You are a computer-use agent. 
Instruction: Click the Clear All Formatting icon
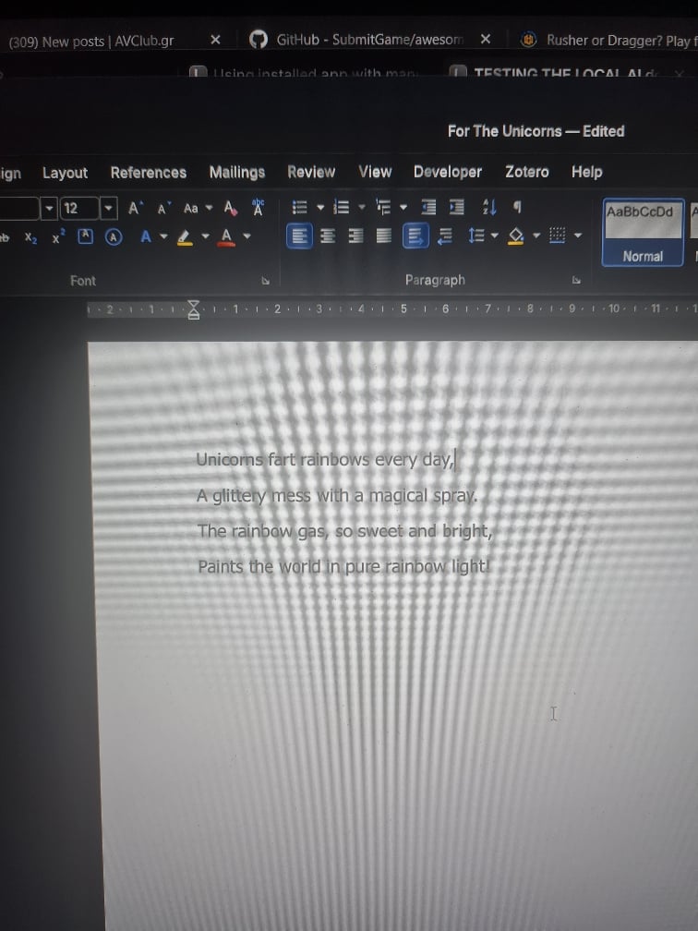tap(230, 208)
